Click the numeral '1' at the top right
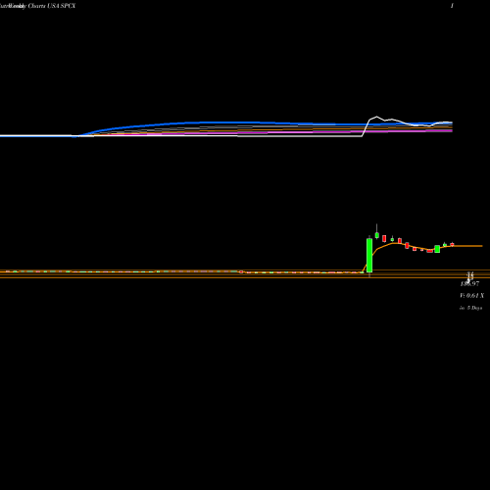Image resolution: width=490 pixels, height=490 pixels. pos(452,6)
